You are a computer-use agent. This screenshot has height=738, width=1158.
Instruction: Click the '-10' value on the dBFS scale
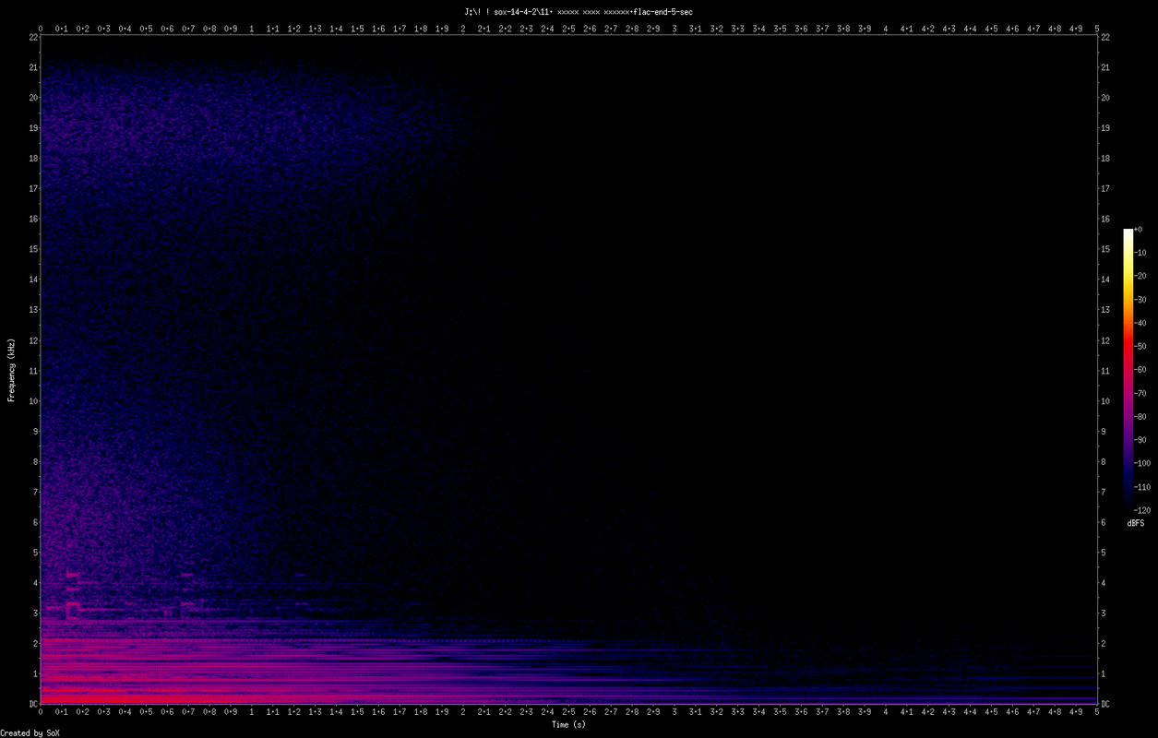1140,253
